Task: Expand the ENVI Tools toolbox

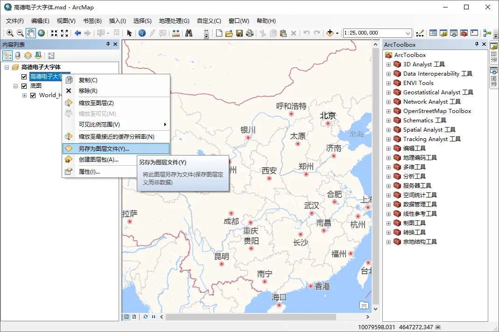Action: point(388,84)
